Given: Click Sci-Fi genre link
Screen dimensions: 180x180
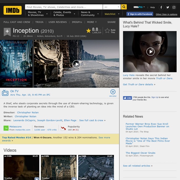Looking at the screenshot, I should pyautogui.click(x=59, y=36).
